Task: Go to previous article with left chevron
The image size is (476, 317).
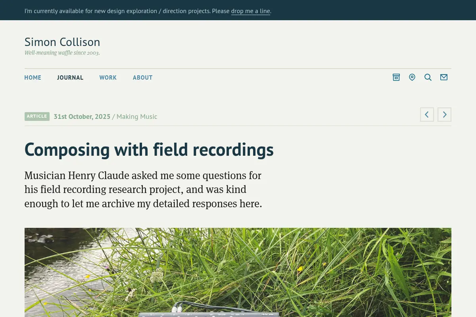Action: click(427, 115)
